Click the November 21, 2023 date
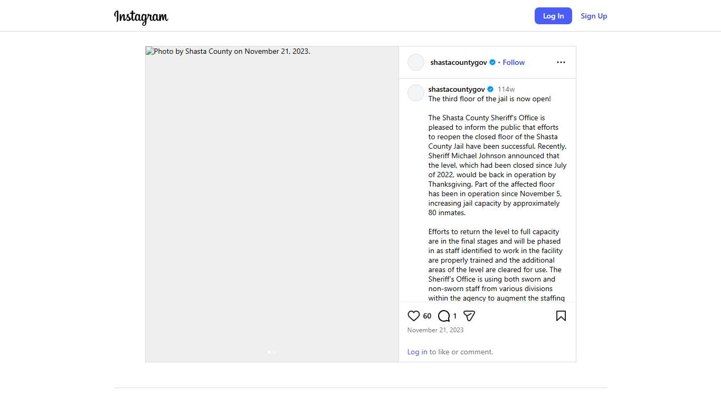 (435, 330)
